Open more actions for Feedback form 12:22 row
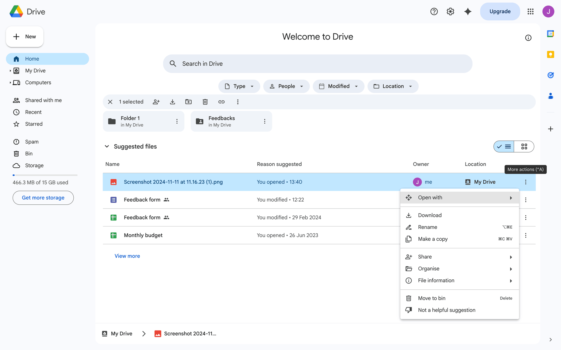The image size is (561, 350). [526, 200]
